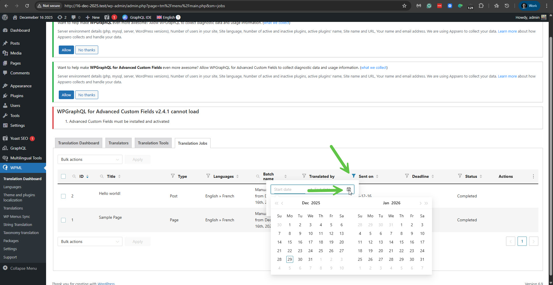
Task: Open the Status column filter icon
Action: (x=460, y=176)
